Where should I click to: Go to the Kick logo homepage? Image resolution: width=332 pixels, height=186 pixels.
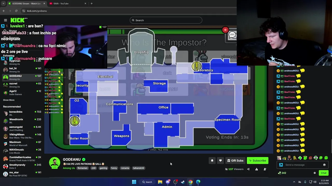(x=19, y=20)
